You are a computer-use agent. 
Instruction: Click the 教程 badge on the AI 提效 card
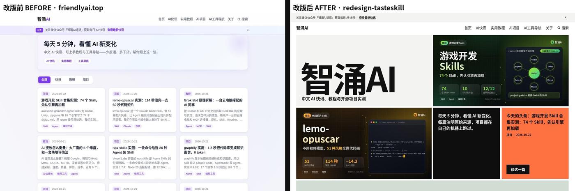(x=46, y=141)
